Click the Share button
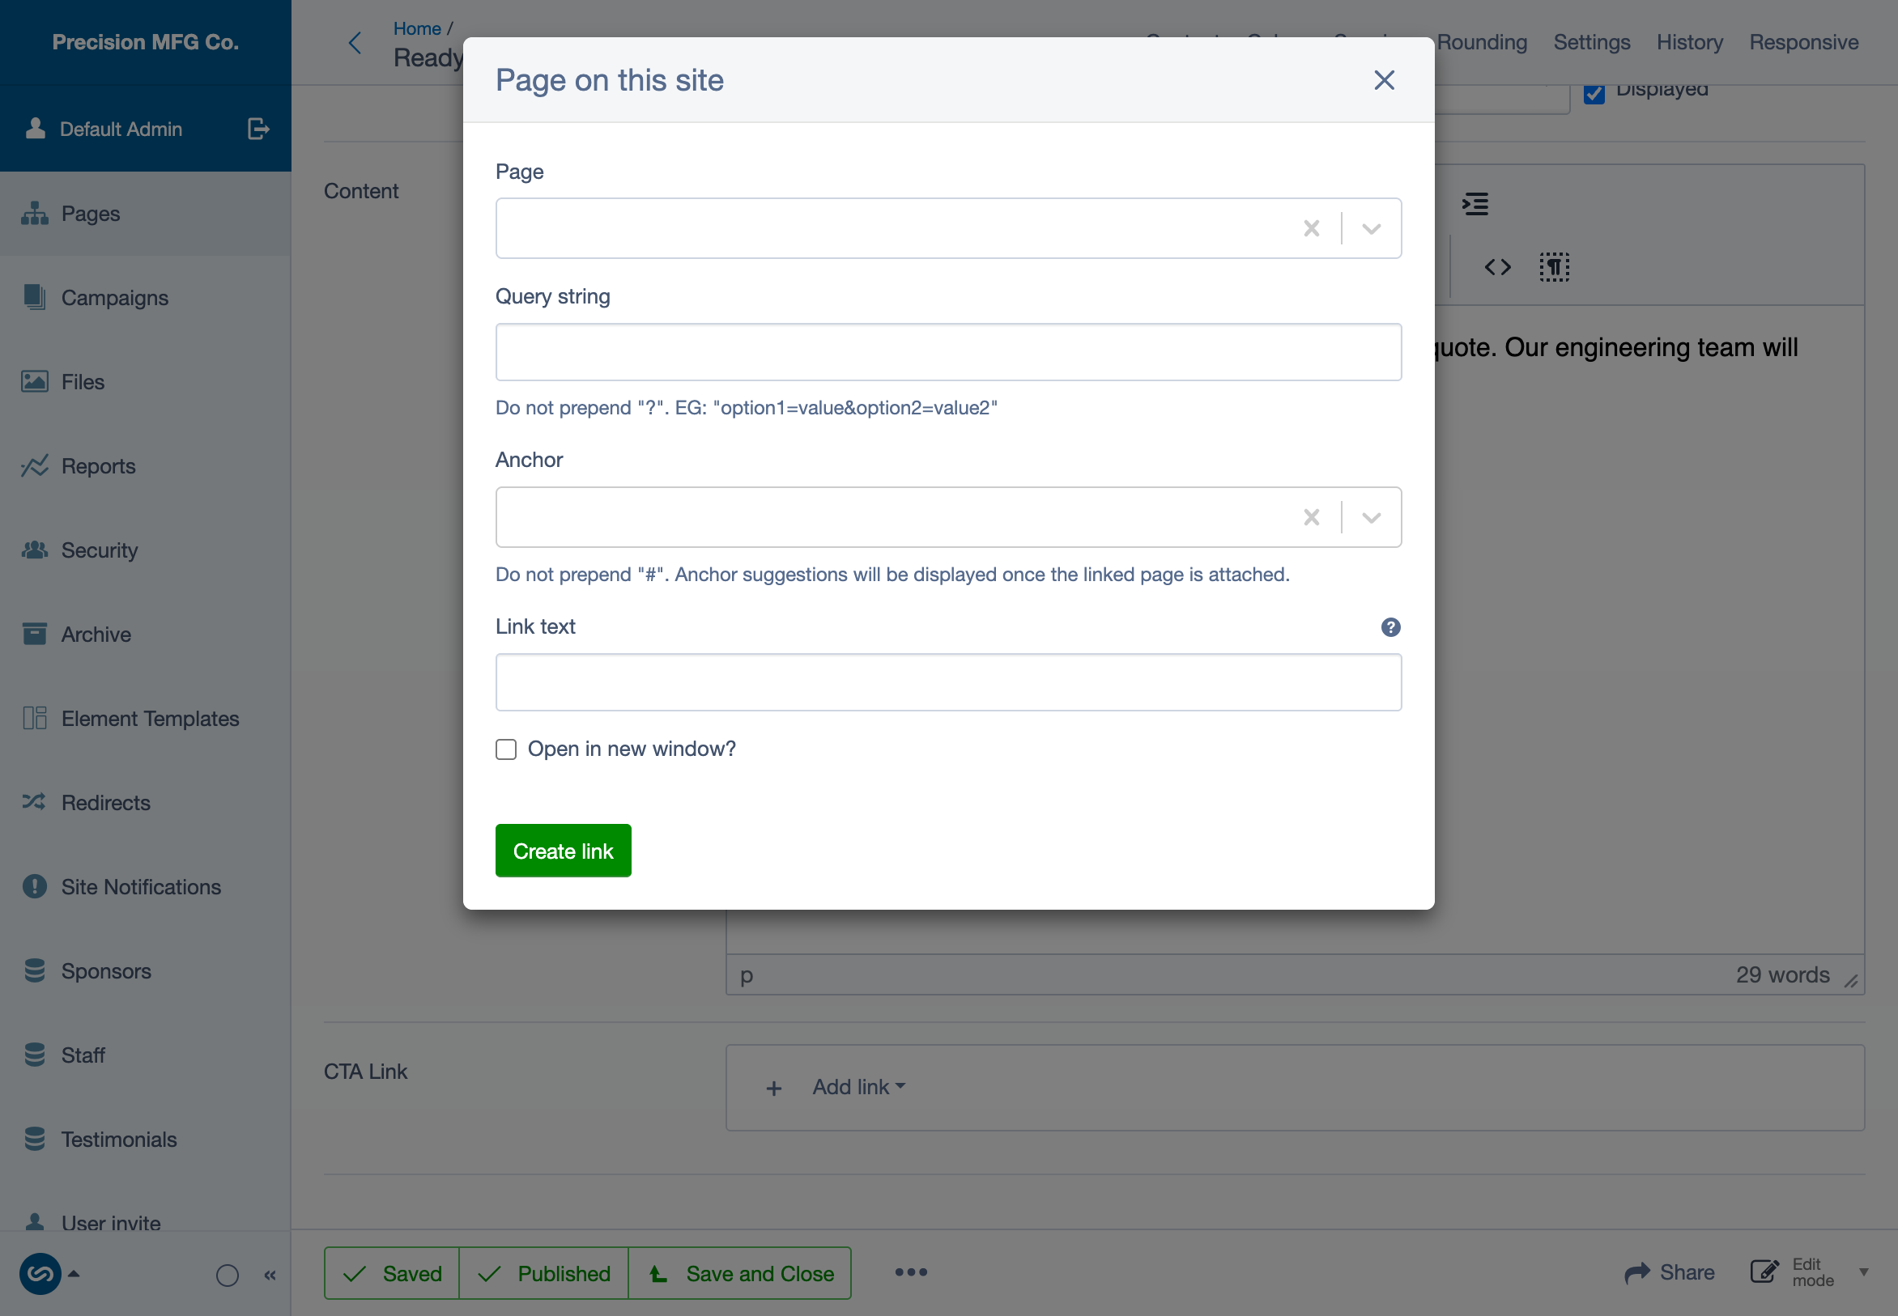Viewport: 1898px width, 1316px height. coord(1669,1272)
